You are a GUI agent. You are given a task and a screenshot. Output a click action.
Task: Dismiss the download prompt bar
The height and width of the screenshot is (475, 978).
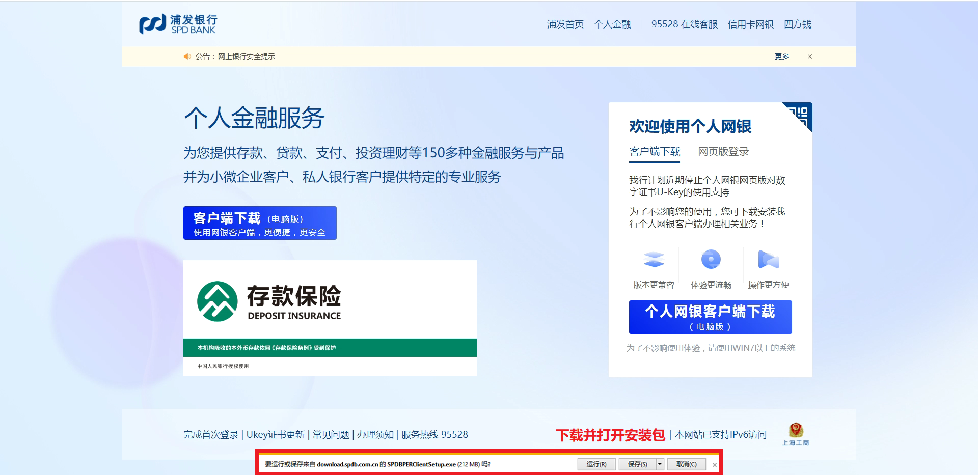[x=715, y=465]
